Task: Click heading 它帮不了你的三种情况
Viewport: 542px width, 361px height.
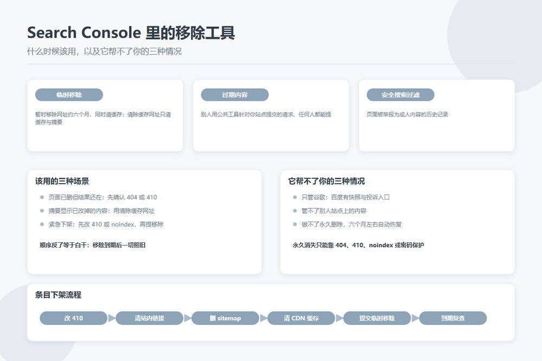Action: [x=327, y=181]
